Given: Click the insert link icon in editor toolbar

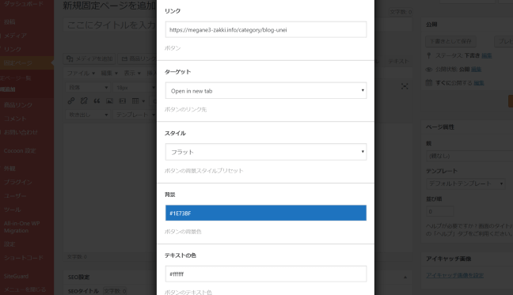Looking at the screenshot, I should 71,100.
